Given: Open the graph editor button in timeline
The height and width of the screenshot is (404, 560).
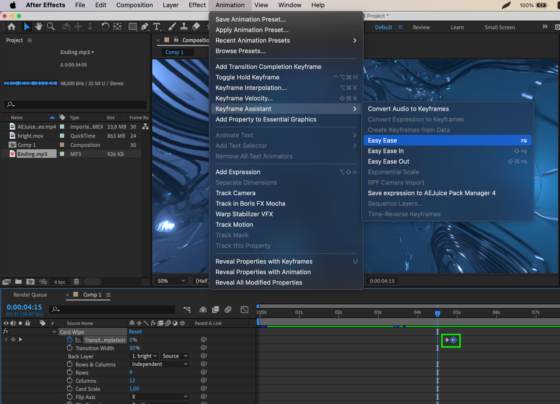Looking at the screenshot, I should (x=244, y=309).
